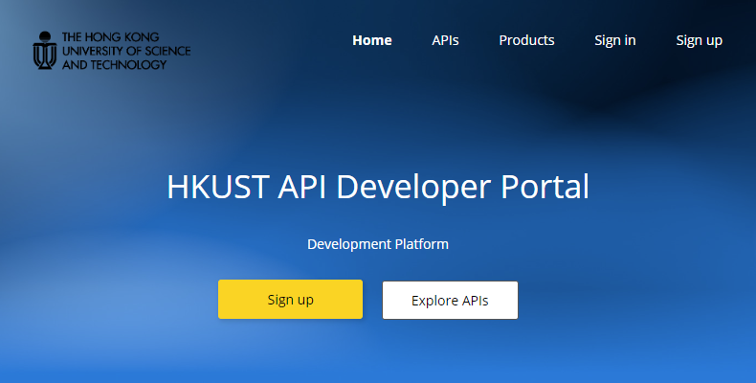Select Sign up in the top navigation
Screen dimensions: 756x383
click(700, 40)
